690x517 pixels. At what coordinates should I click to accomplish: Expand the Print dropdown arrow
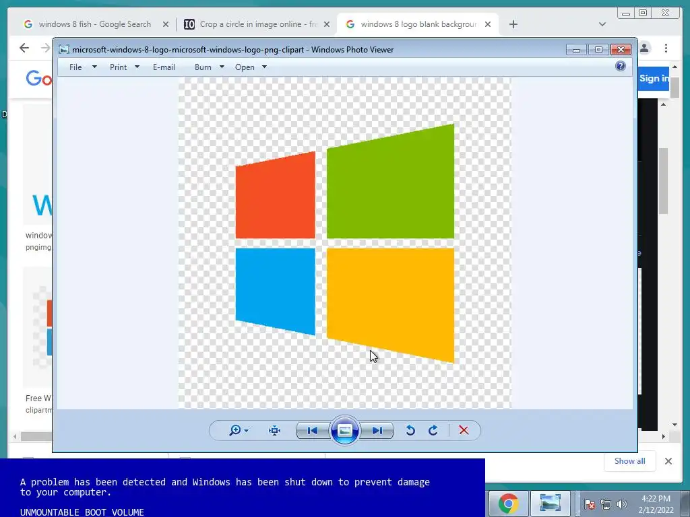[x=137, y=67]
